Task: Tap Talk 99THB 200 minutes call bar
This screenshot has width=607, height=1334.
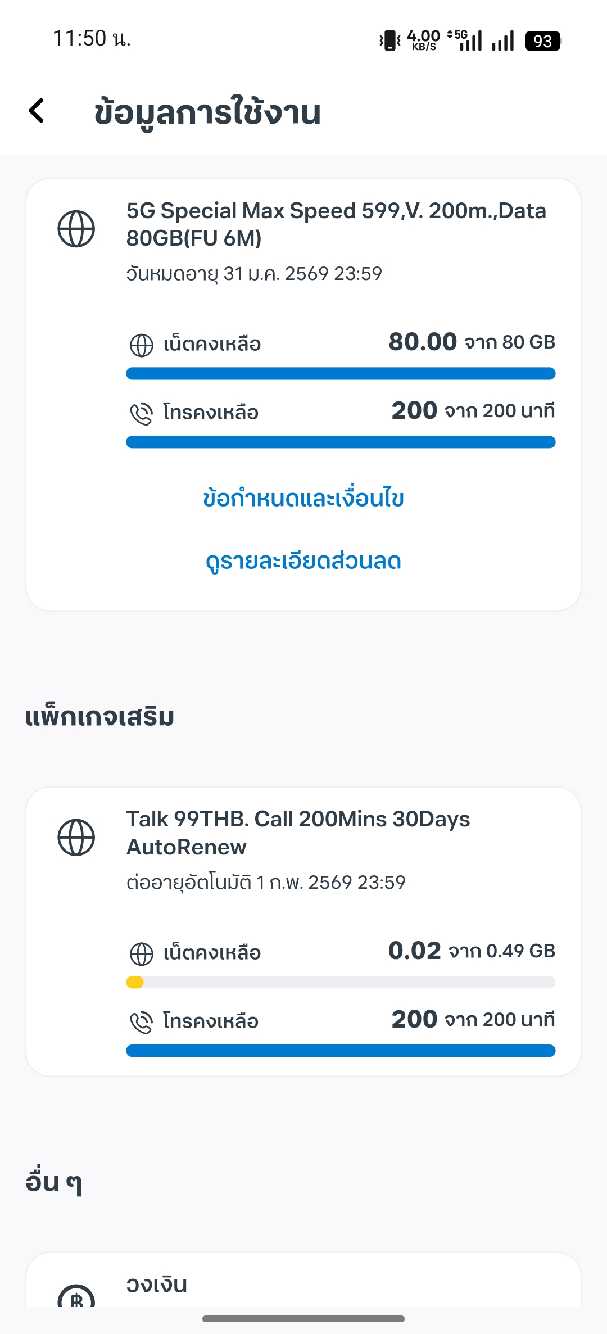Action: (341, 1051)
